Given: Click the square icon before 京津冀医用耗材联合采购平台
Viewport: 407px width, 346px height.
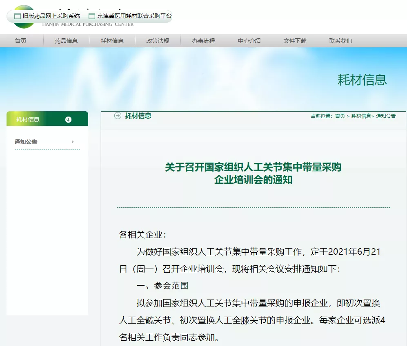Looking at the screenshot, I should [91, 16].
